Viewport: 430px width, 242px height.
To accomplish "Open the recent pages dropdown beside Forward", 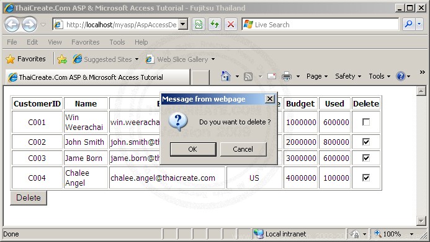I will pyautogui.click(x=43, y=25).
